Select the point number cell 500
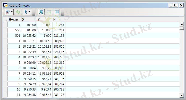Image resolution: width=186 pixels, height=100 pixels. [x=15, y=30]
